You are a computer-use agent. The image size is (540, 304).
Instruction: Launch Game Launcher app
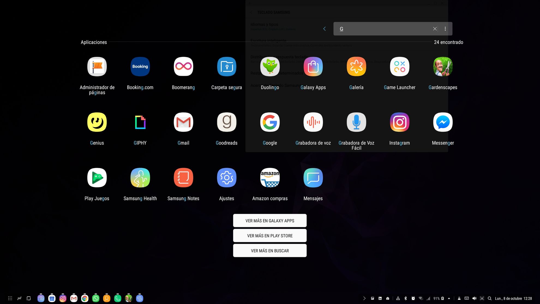pos(400,67)
